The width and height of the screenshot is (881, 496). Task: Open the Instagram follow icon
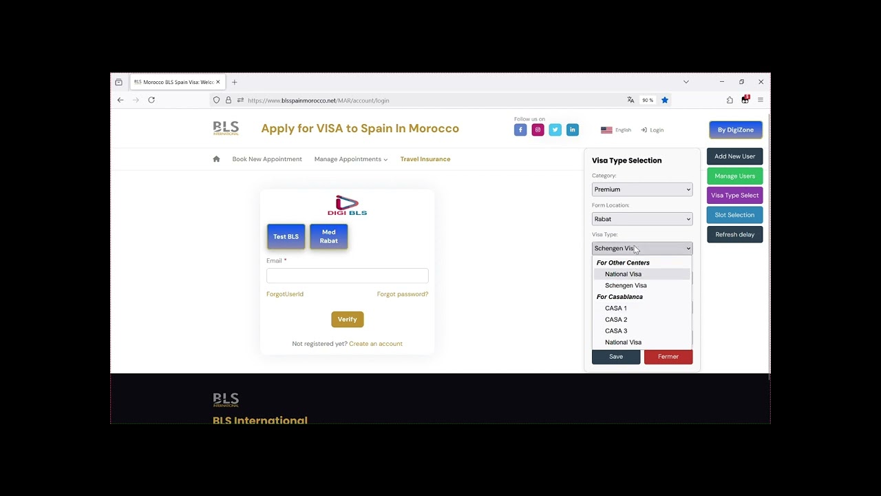[538, 130]
